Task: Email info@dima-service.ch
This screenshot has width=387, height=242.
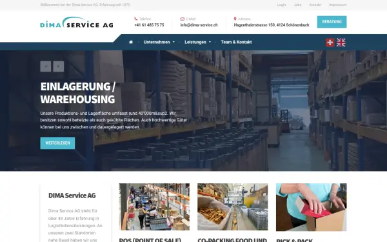Action: point(199,25)
